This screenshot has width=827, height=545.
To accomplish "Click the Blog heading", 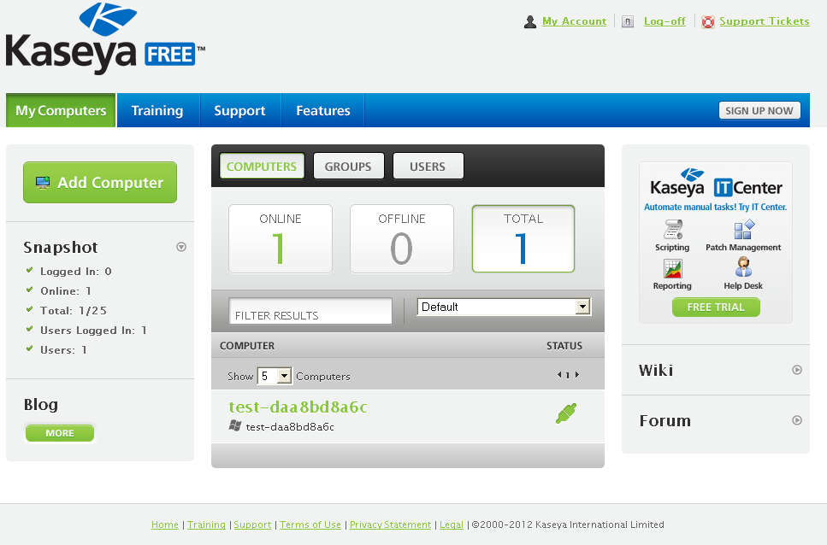I will coord(40,404).
